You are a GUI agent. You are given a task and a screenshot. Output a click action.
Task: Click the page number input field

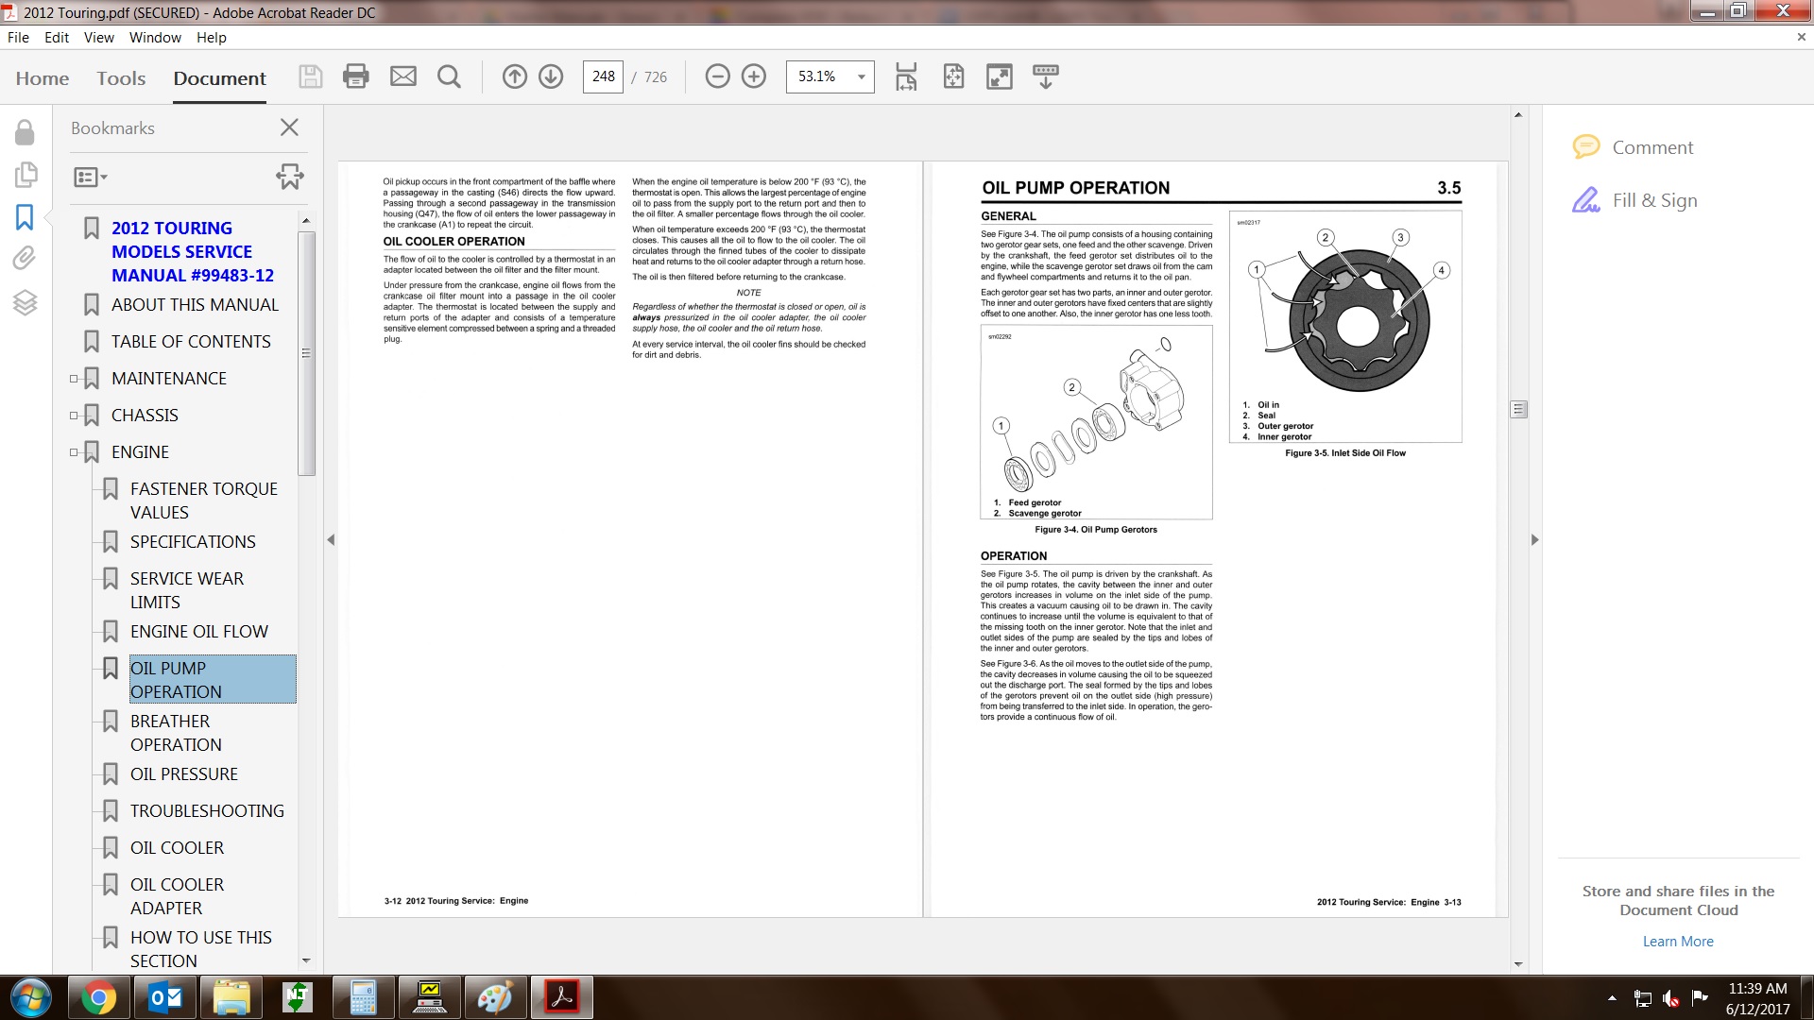[x=603, y=76]
